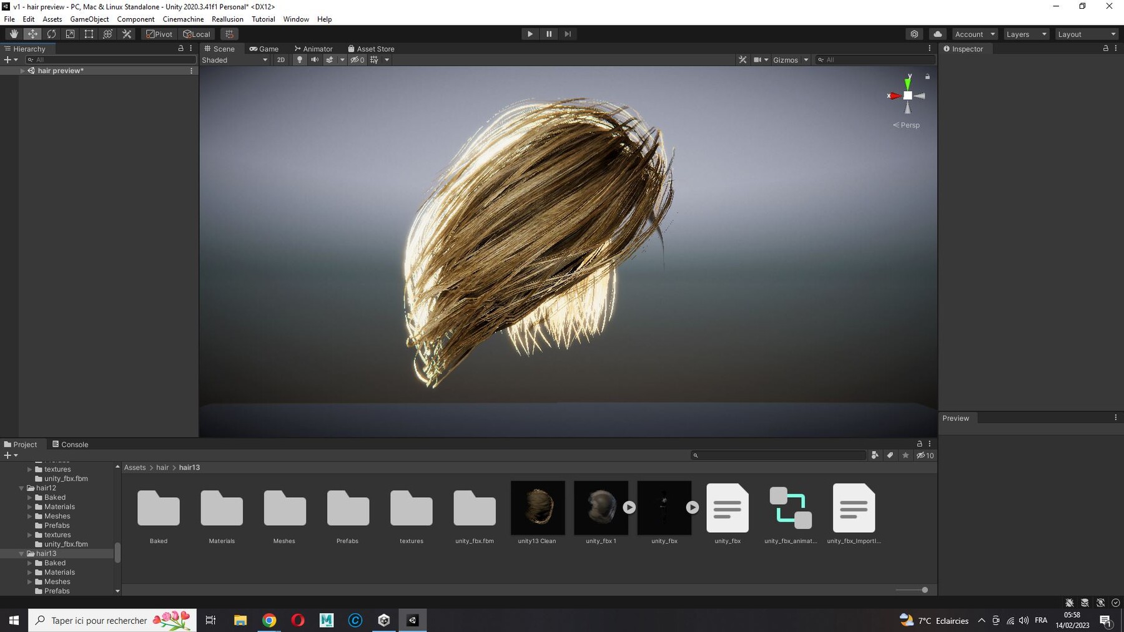Select the Scale tool
This screenshot has height=632, width=1124.
70,34
